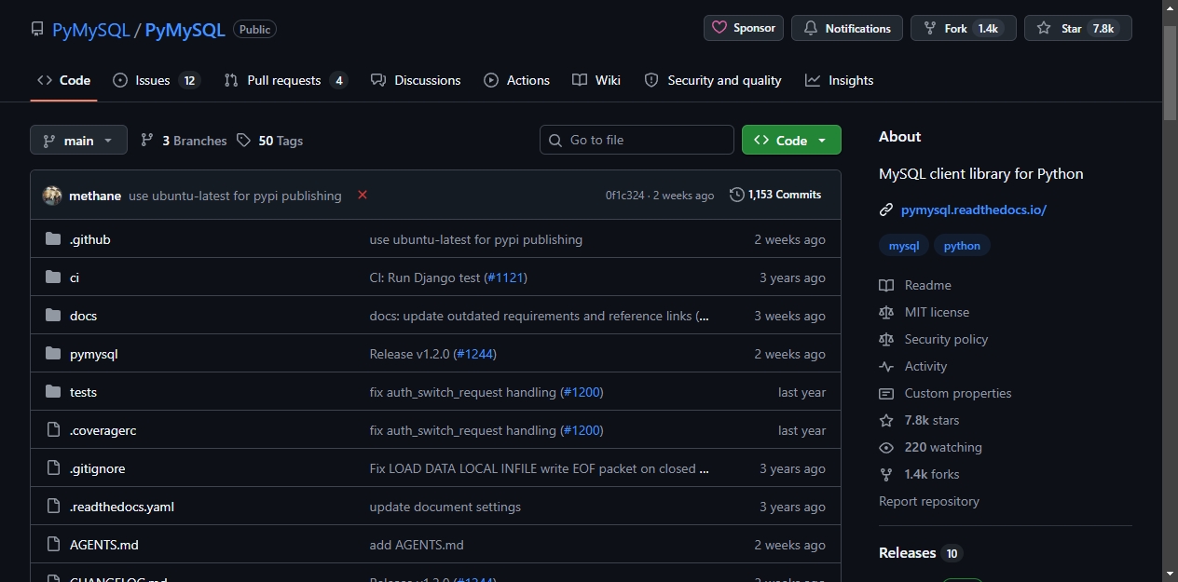Click the tests folder icon
Screen dimensions: 1178x582
53,392
